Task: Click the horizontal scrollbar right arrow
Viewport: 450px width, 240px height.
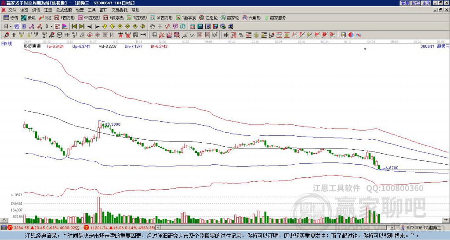Action: click(392, 228)
